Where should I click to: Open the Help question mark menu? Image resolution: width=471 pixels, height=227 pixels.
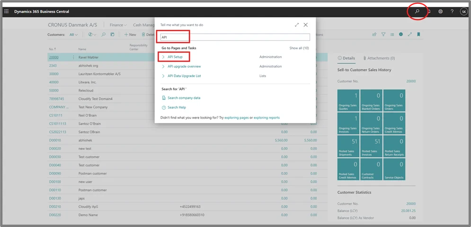(452, 11)
